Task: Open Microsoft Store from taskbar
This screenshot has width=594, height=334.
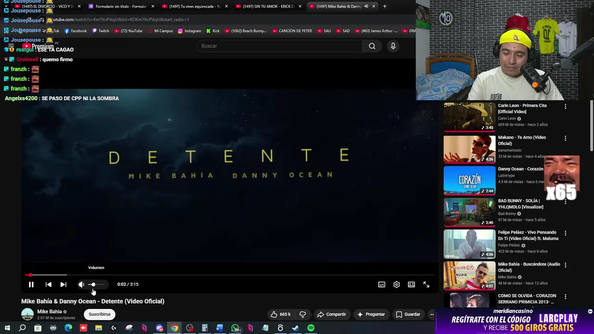Action: point(38,328)
